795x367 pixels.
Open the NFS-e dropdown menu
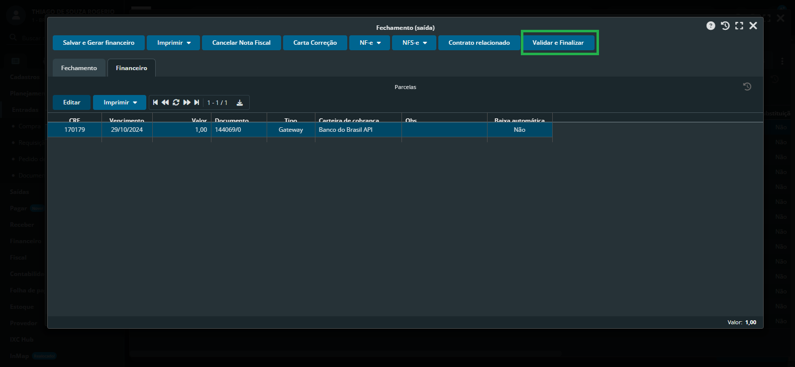[x=414, y=43]
